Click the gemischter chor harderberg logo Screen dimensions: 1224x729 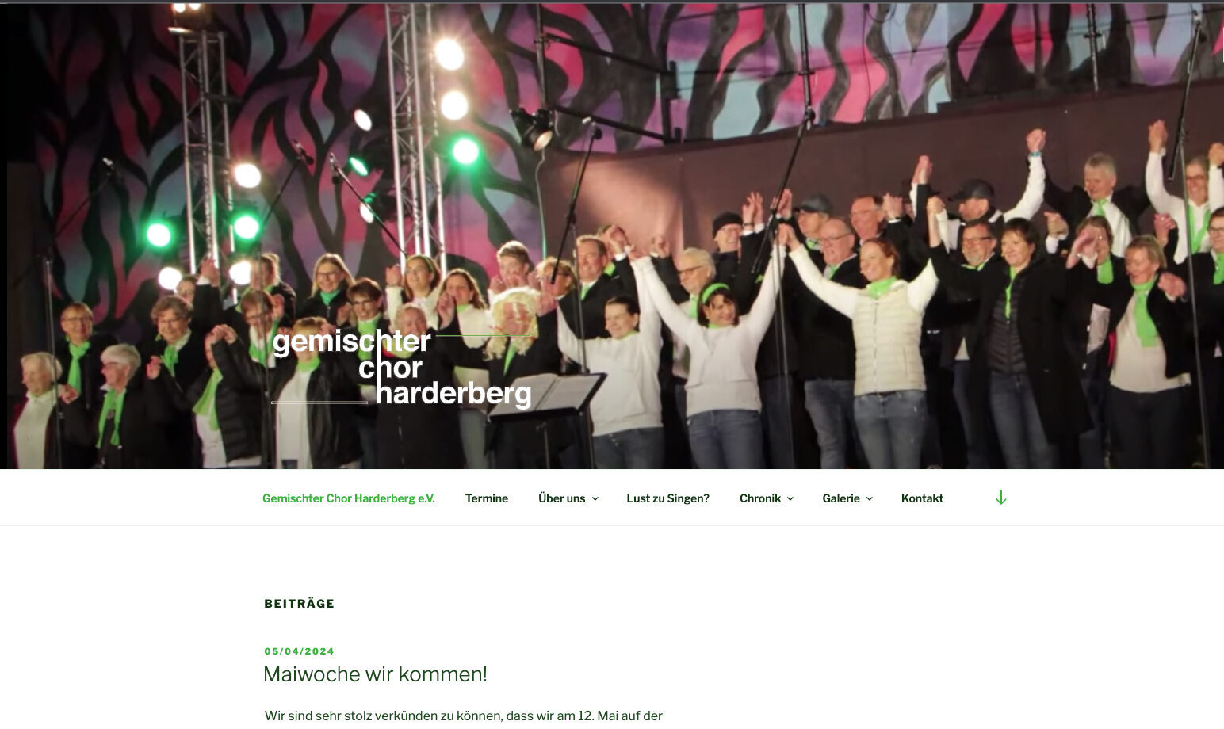point(401,368)
